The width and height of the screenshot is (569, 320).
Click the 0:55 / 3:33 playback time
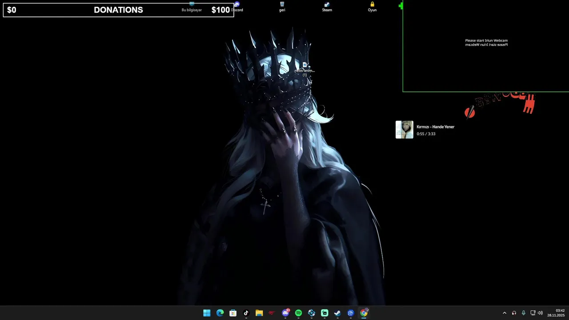(426, 134)
